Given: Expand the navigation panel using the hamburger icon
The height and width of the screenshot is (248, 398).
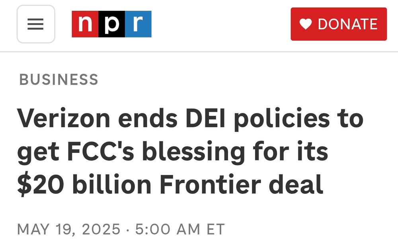Looking at the screenshot, I should 35,24.
